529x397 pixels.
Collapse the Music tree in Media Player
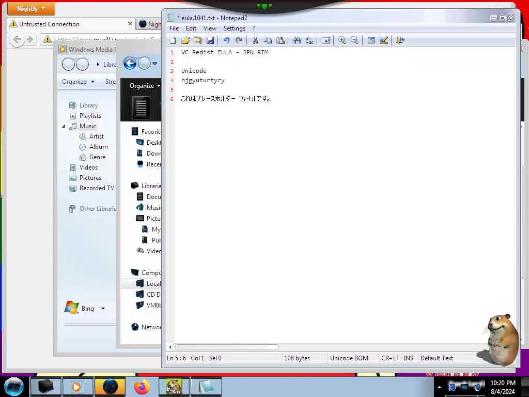64,126
